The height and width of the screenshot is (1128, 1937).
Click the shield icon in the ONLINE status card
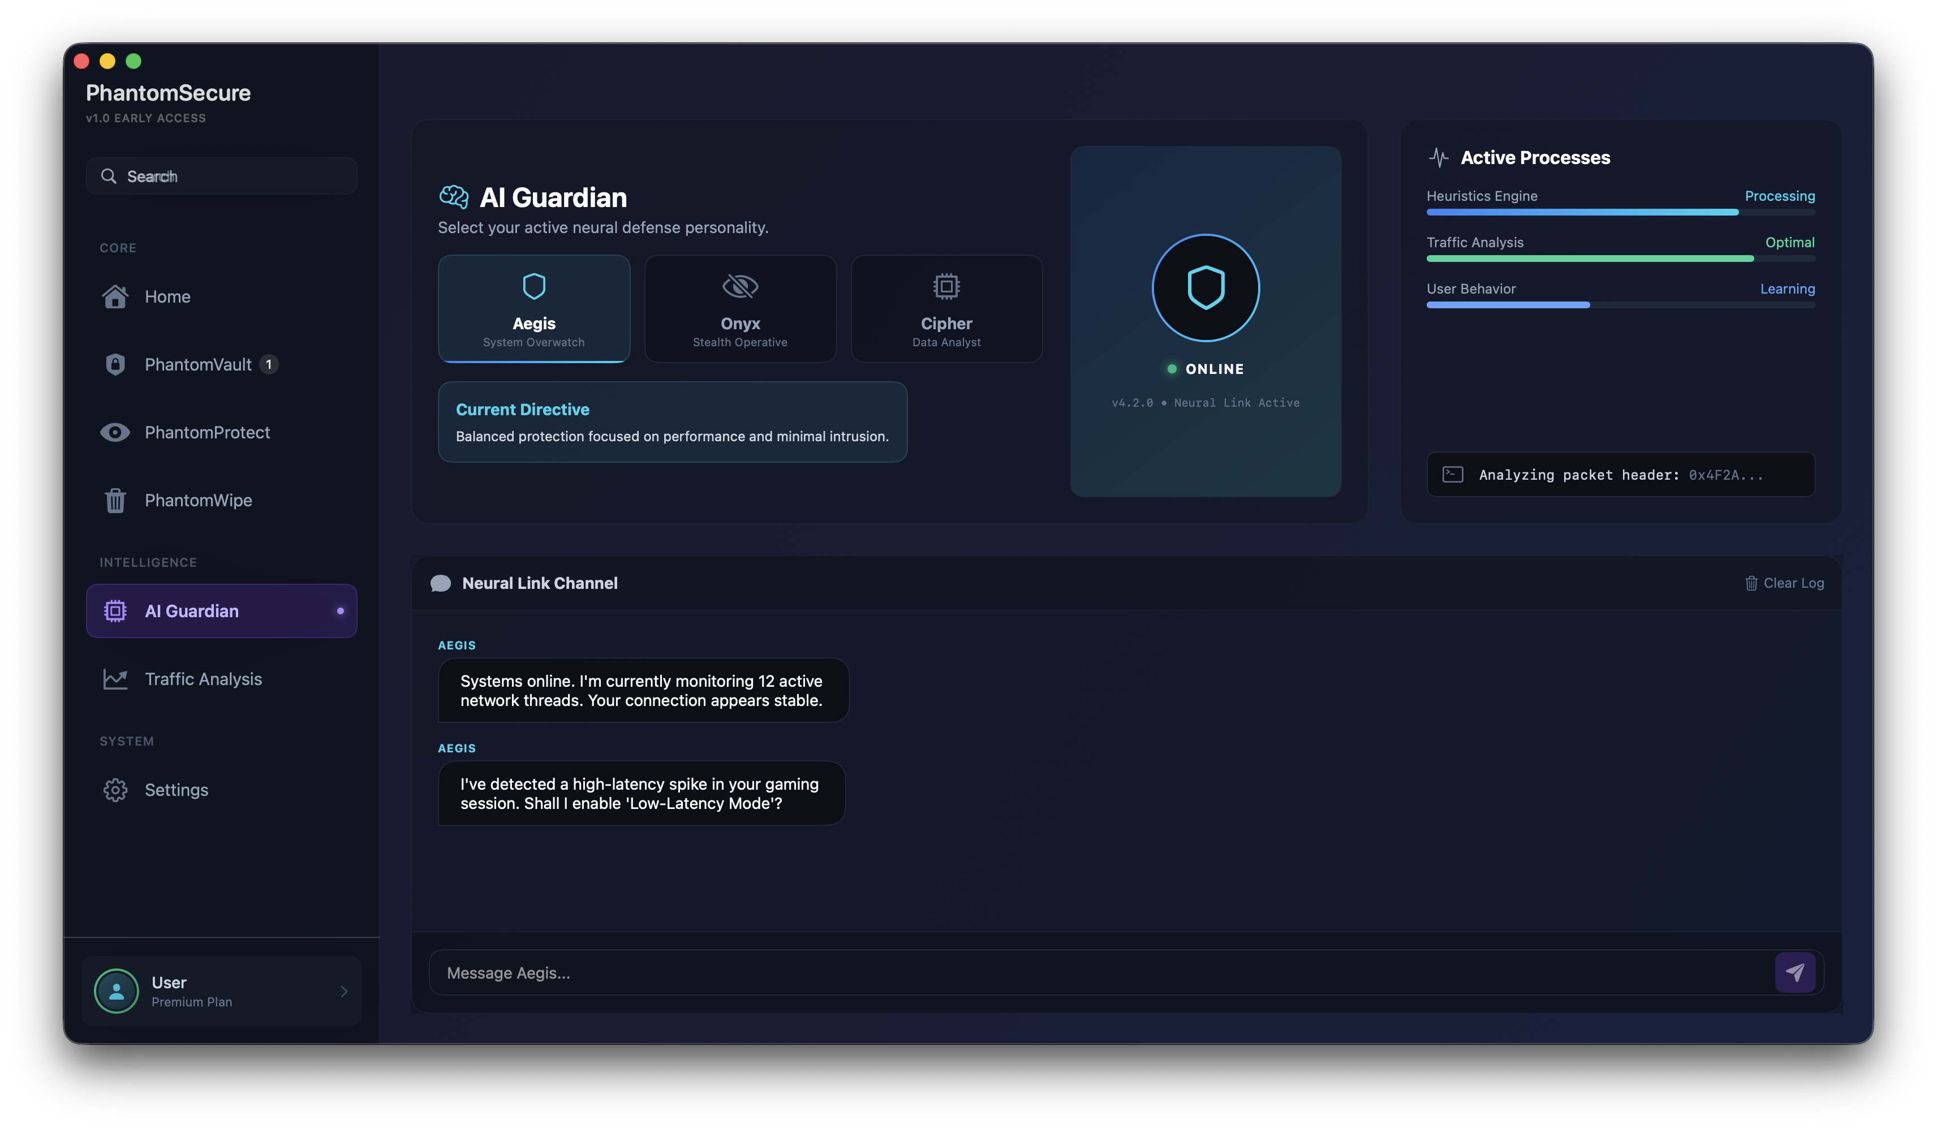tap(1205, 287)
